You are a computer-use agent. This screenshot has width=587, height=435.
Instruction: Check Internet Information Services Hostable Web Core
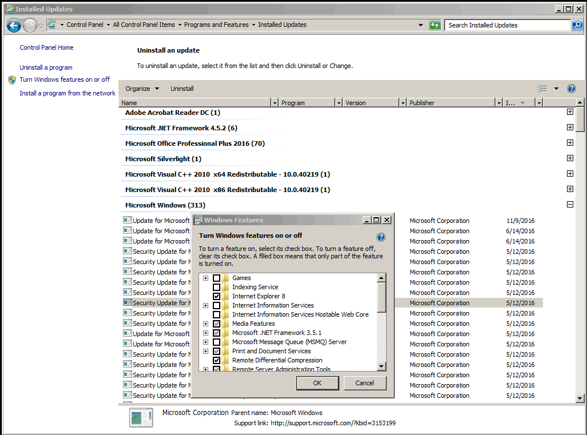tap(216, 314)
